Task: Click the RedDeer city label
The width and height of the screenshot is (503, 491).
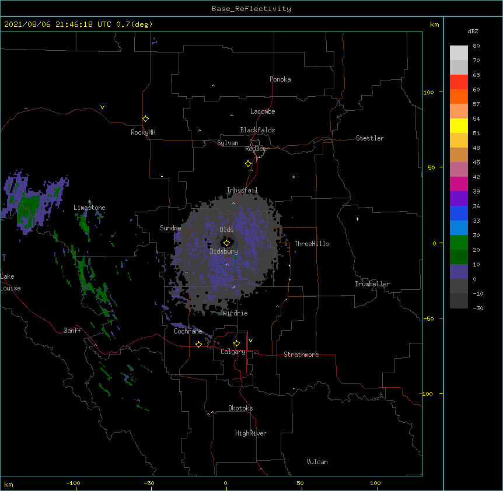Action: [257, 149]
